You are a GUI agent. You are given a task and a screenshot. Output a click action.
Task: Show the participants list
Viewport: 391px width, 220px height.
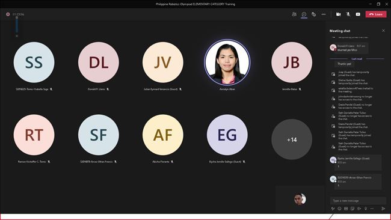point(294,14)
